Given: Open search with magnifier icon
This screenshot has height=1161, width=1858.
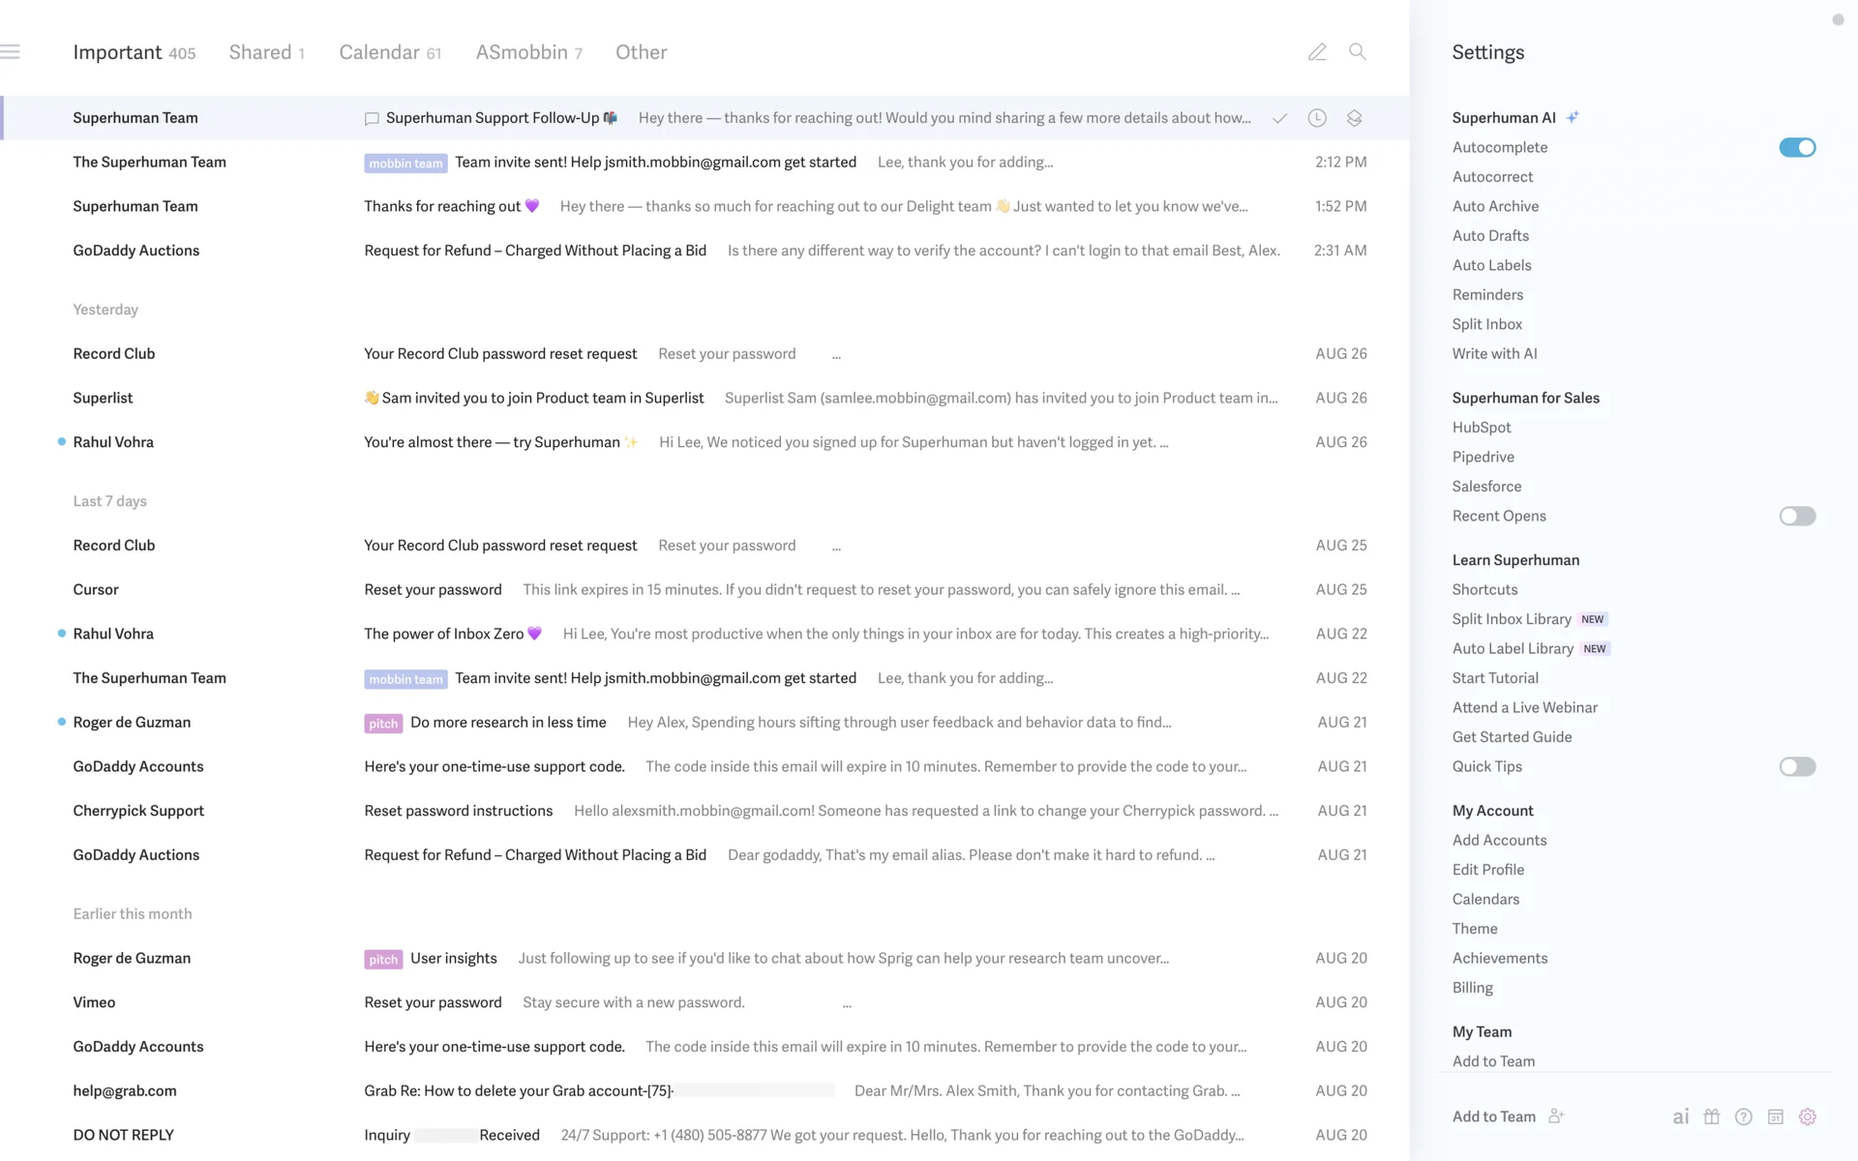Looking at the screenshot, I should click(1358, 52).
